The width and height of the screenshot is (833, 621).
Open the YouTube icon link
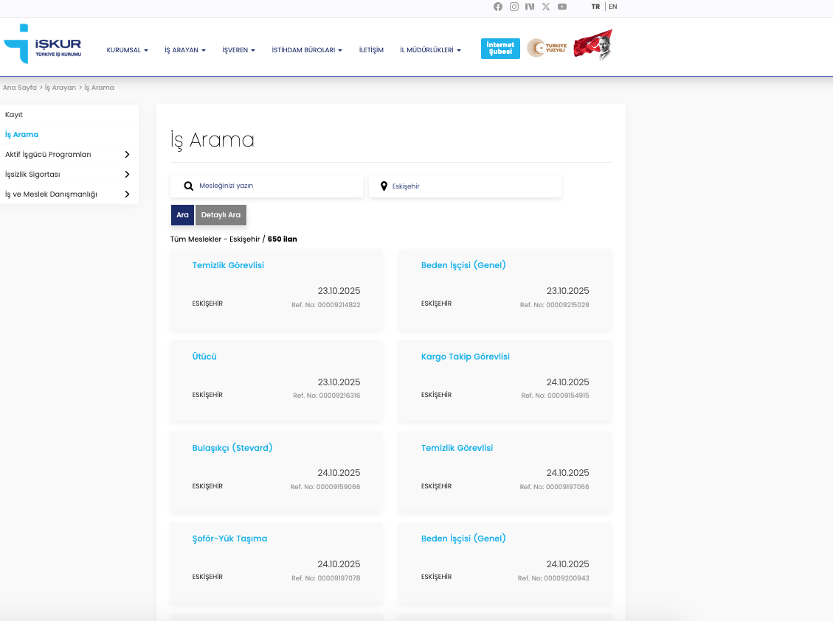pyautogui.click(x=562, y=7)
